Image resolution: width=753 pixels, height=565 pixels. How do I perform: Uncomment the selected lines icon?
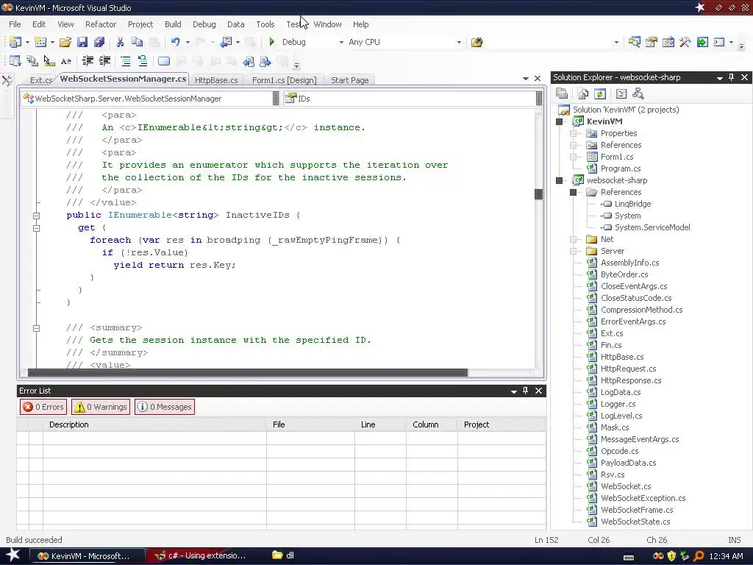(x=143, y=61)
